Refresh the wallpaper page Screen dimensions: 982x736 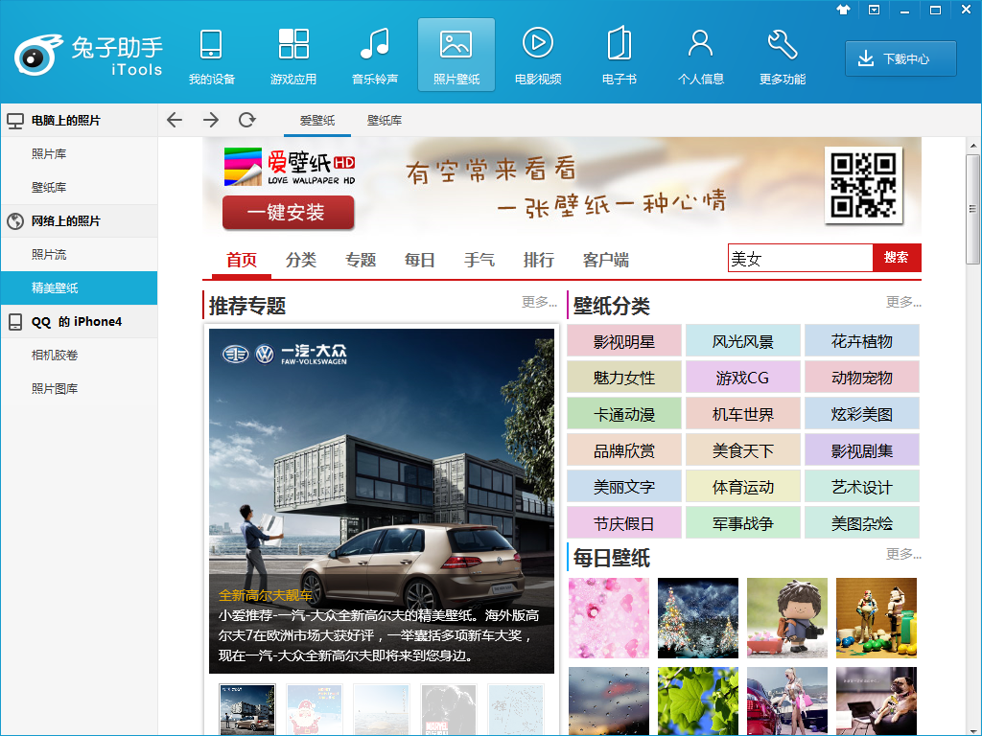[x=246, y=120]
